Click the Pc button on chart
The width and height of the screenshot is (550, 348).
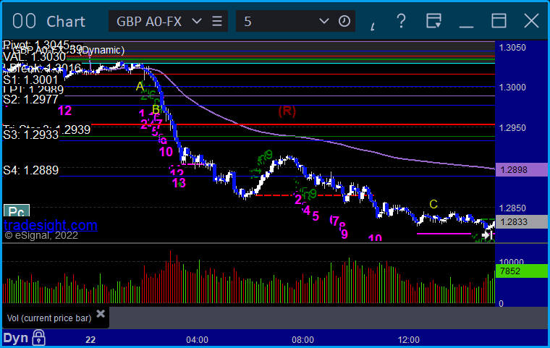click(x=17, y=211)
